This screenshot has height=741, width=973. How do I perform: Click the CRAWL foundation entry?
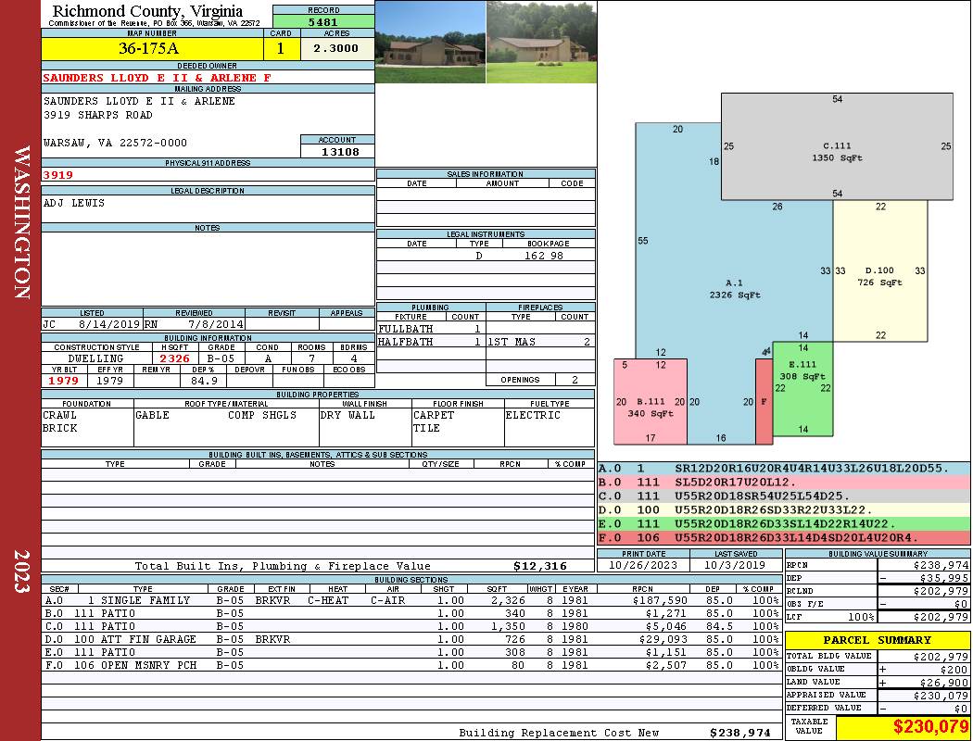tap(59, 415)
